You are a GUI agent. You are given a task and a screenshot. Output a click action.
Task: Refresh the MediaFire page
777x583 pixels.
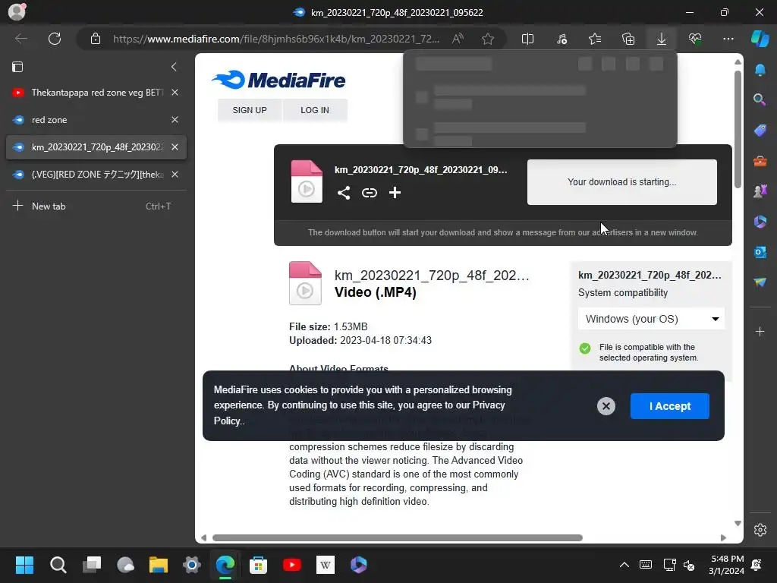coord(55,39)
